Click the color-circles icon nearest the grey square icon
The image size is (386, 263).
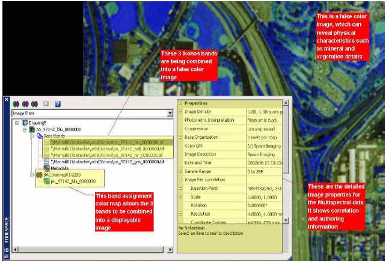(34, 104)
